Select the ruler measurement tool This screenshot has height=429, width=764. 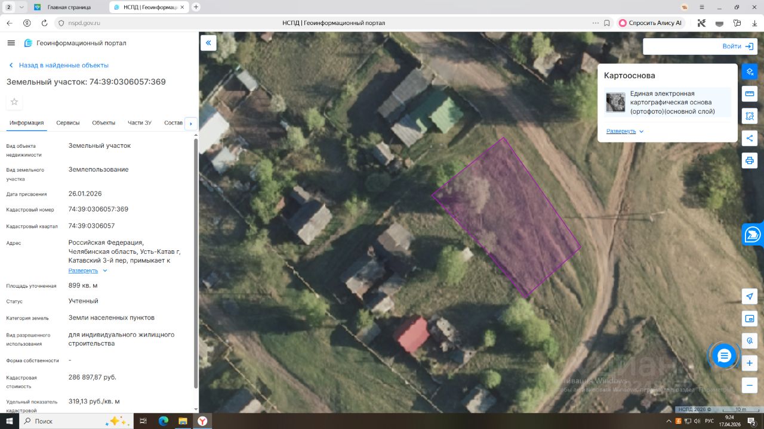[x=750, y=94]
